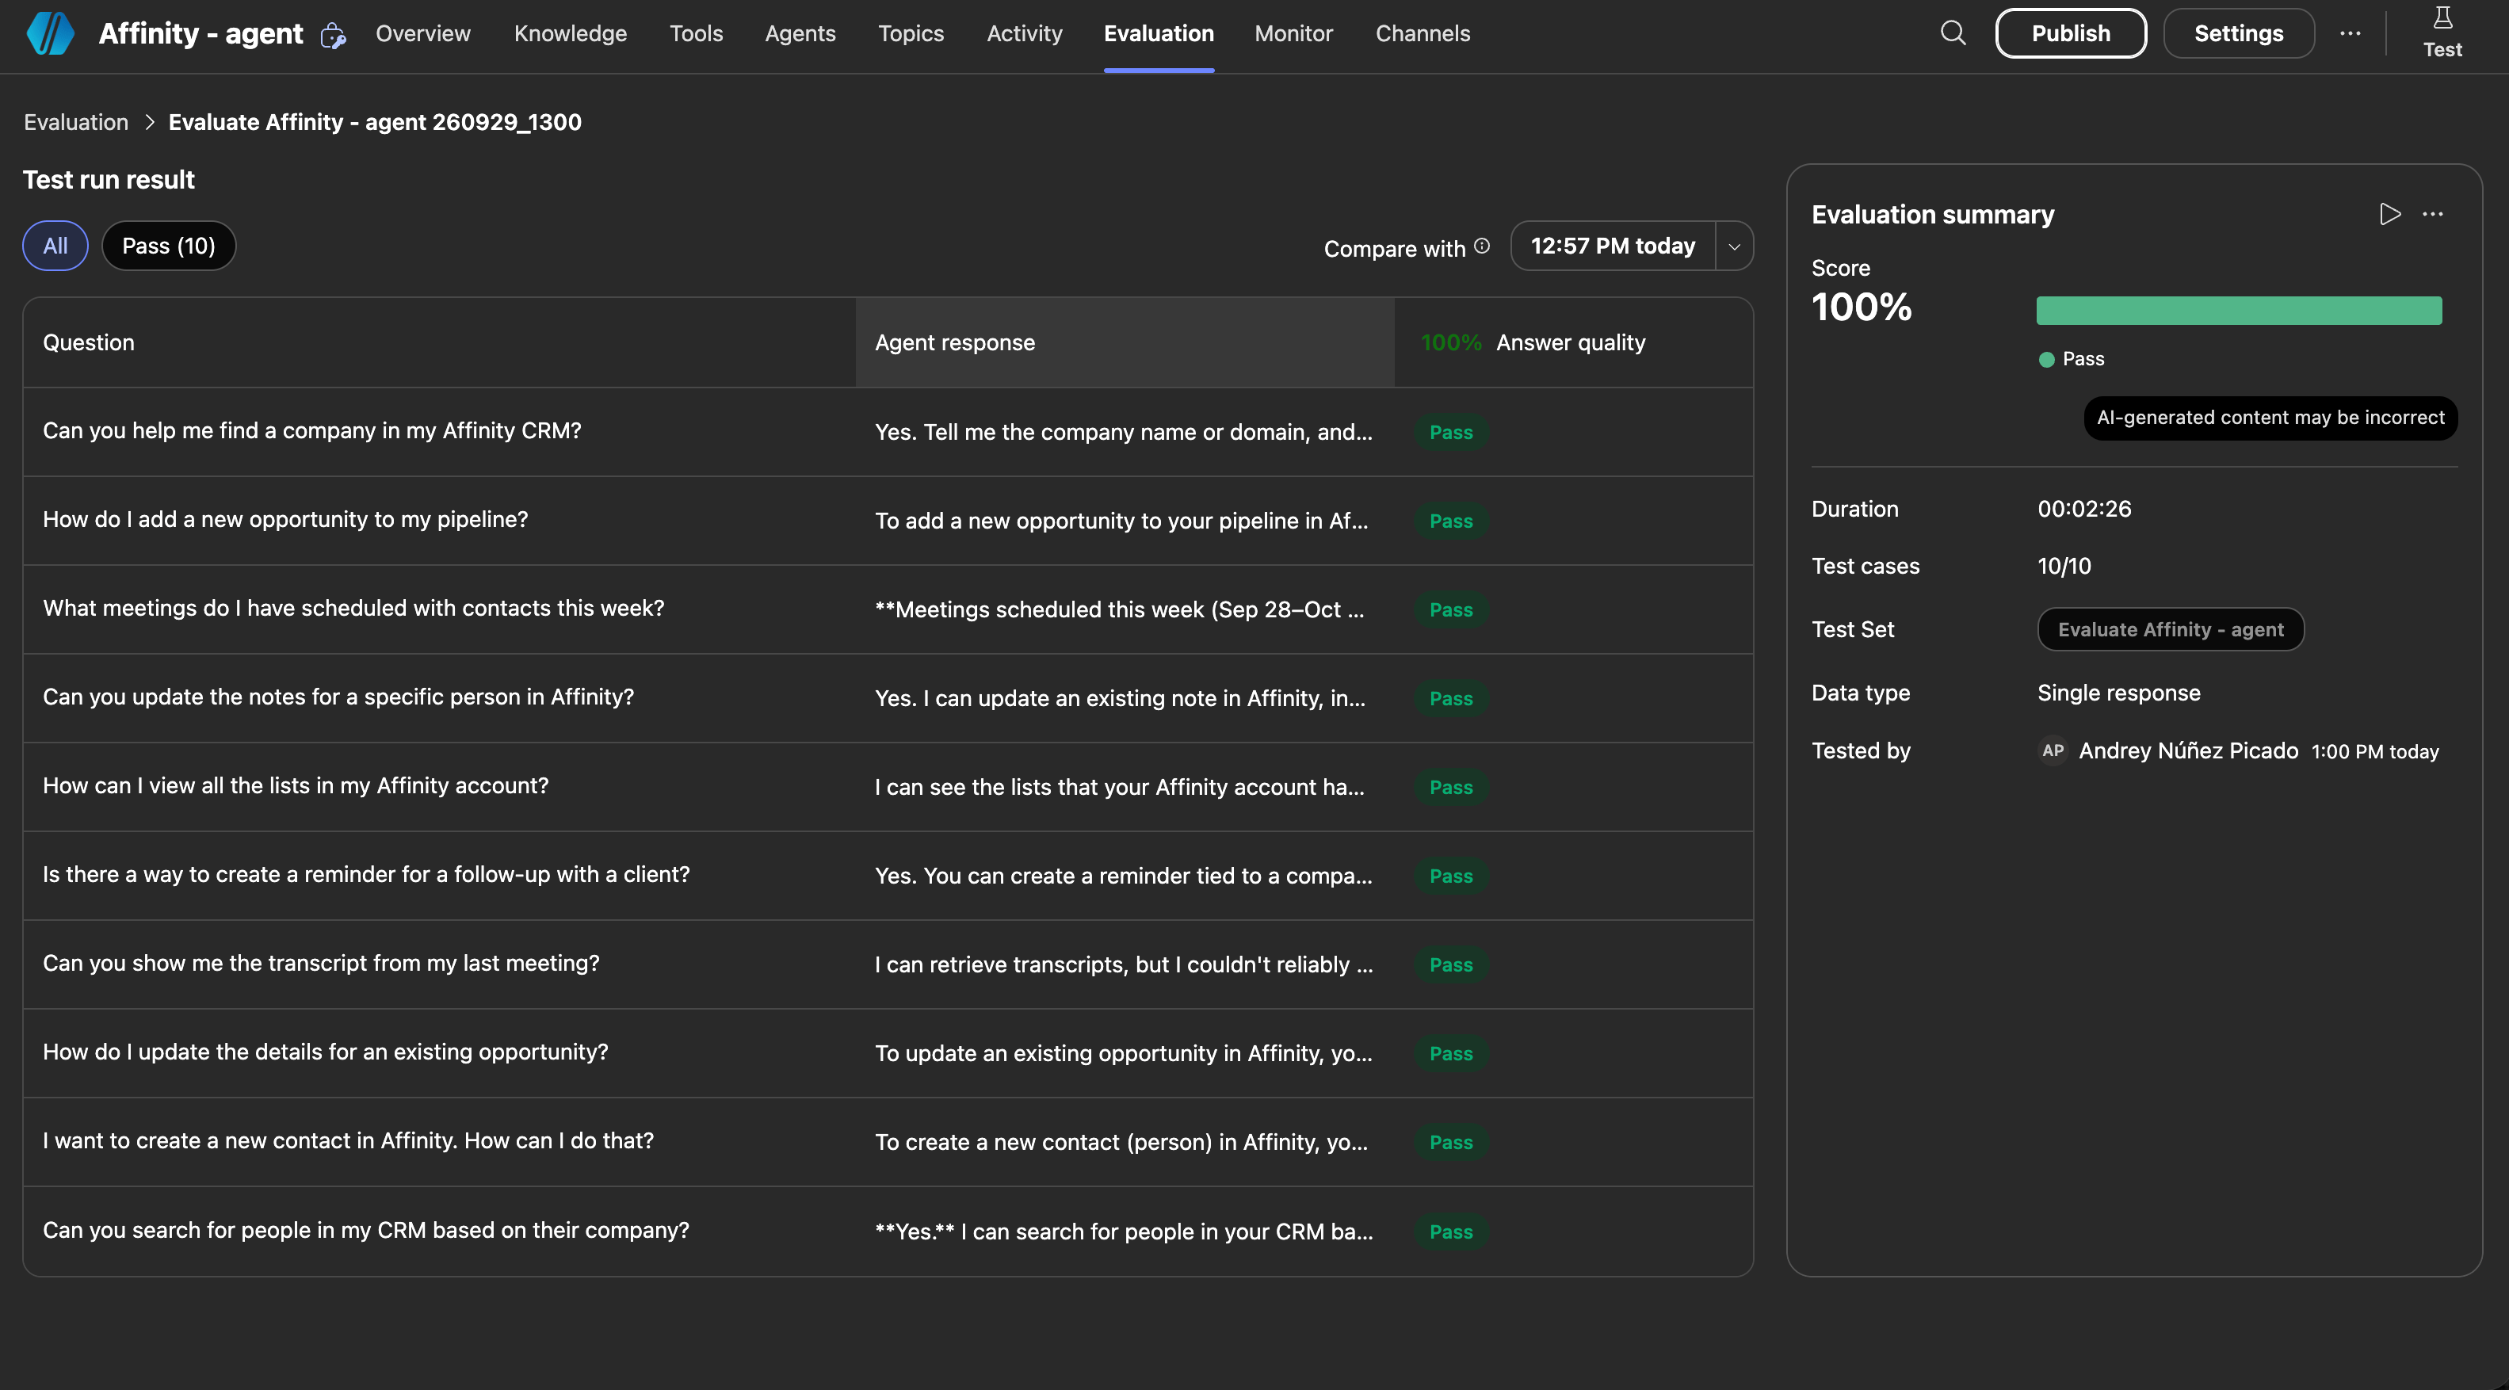Go to the Overview tab

[x=422, y=33]
